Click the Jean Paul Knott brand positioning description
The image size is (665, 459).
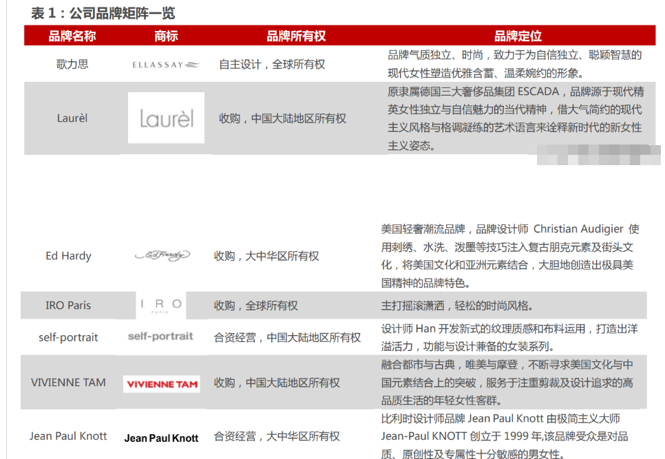(x=505, y=436)
